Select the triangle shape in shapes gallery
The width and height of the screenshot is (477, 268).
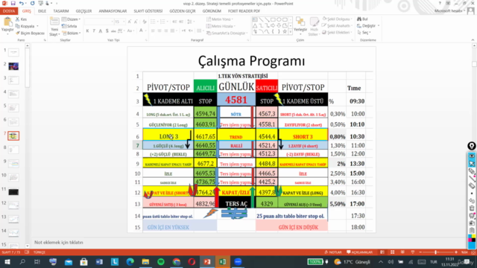pyautogui.click(x=255, y=25)
